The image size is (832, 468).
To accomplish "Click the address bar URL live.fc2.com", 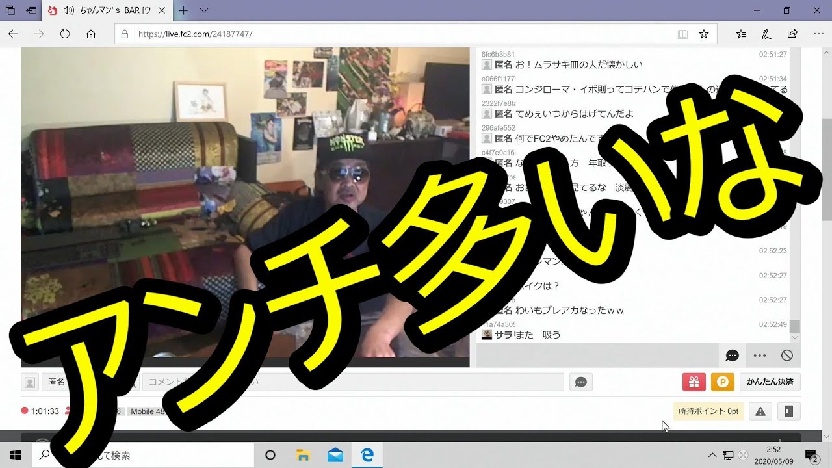I will (195, 34).
